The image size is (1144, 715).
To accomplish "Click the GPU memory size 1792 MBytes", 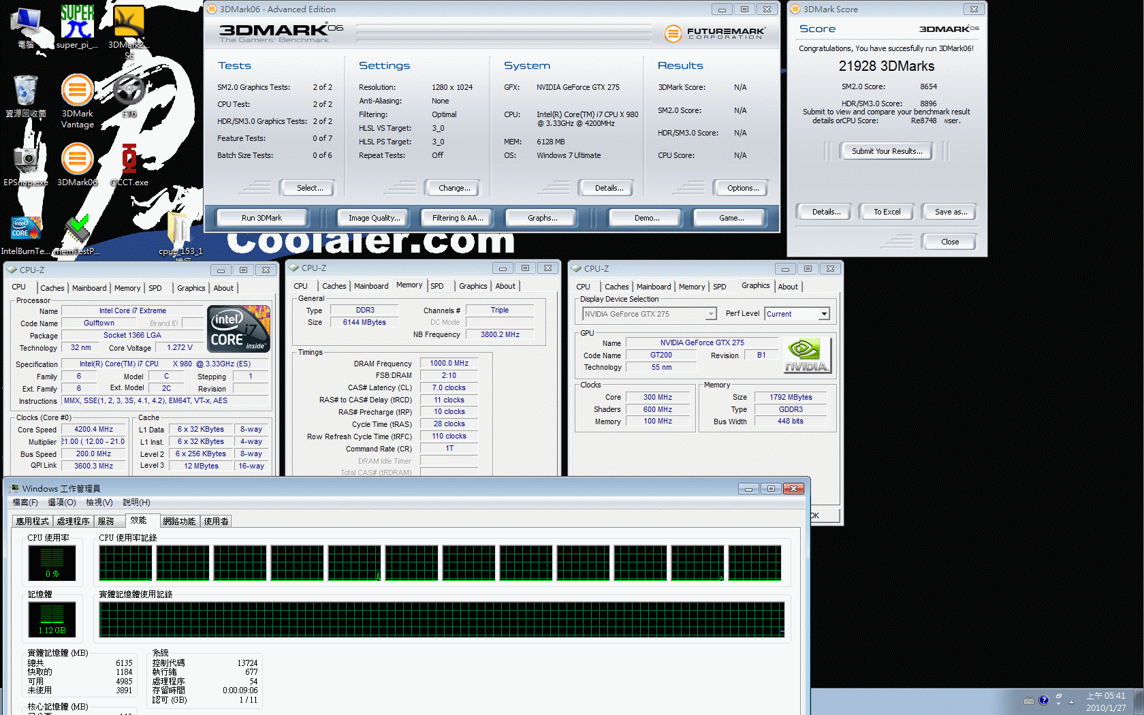I will [x=791, y=397].
